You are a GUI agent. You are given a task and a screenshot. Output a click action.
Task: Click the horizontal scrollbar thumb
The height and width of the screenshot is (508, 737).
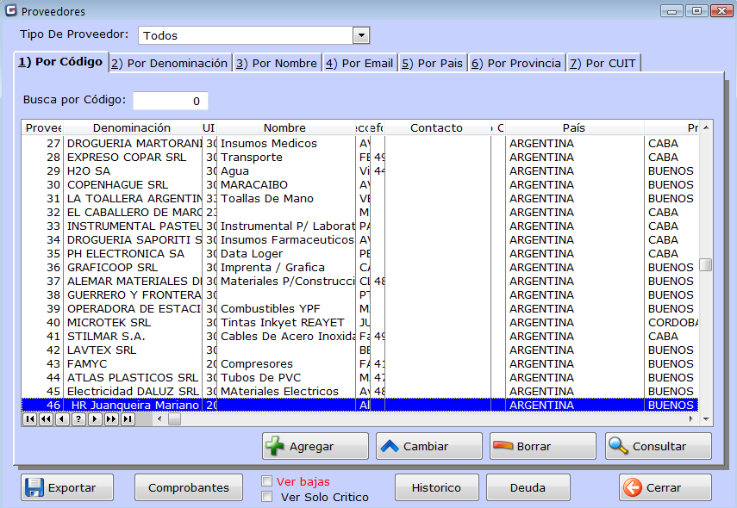coord(174,419)
